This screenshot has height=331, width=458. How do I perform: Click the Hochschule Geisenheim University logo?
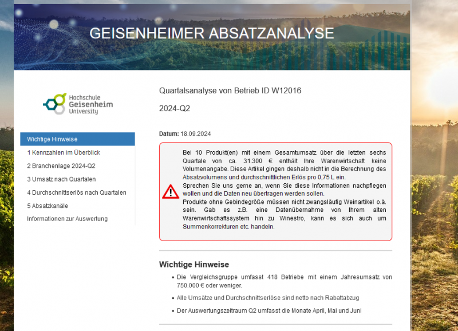tap(77, 104)
